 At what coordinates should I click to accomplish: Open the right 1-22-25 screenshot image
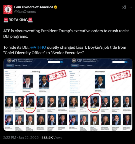(x=100, y=95)
